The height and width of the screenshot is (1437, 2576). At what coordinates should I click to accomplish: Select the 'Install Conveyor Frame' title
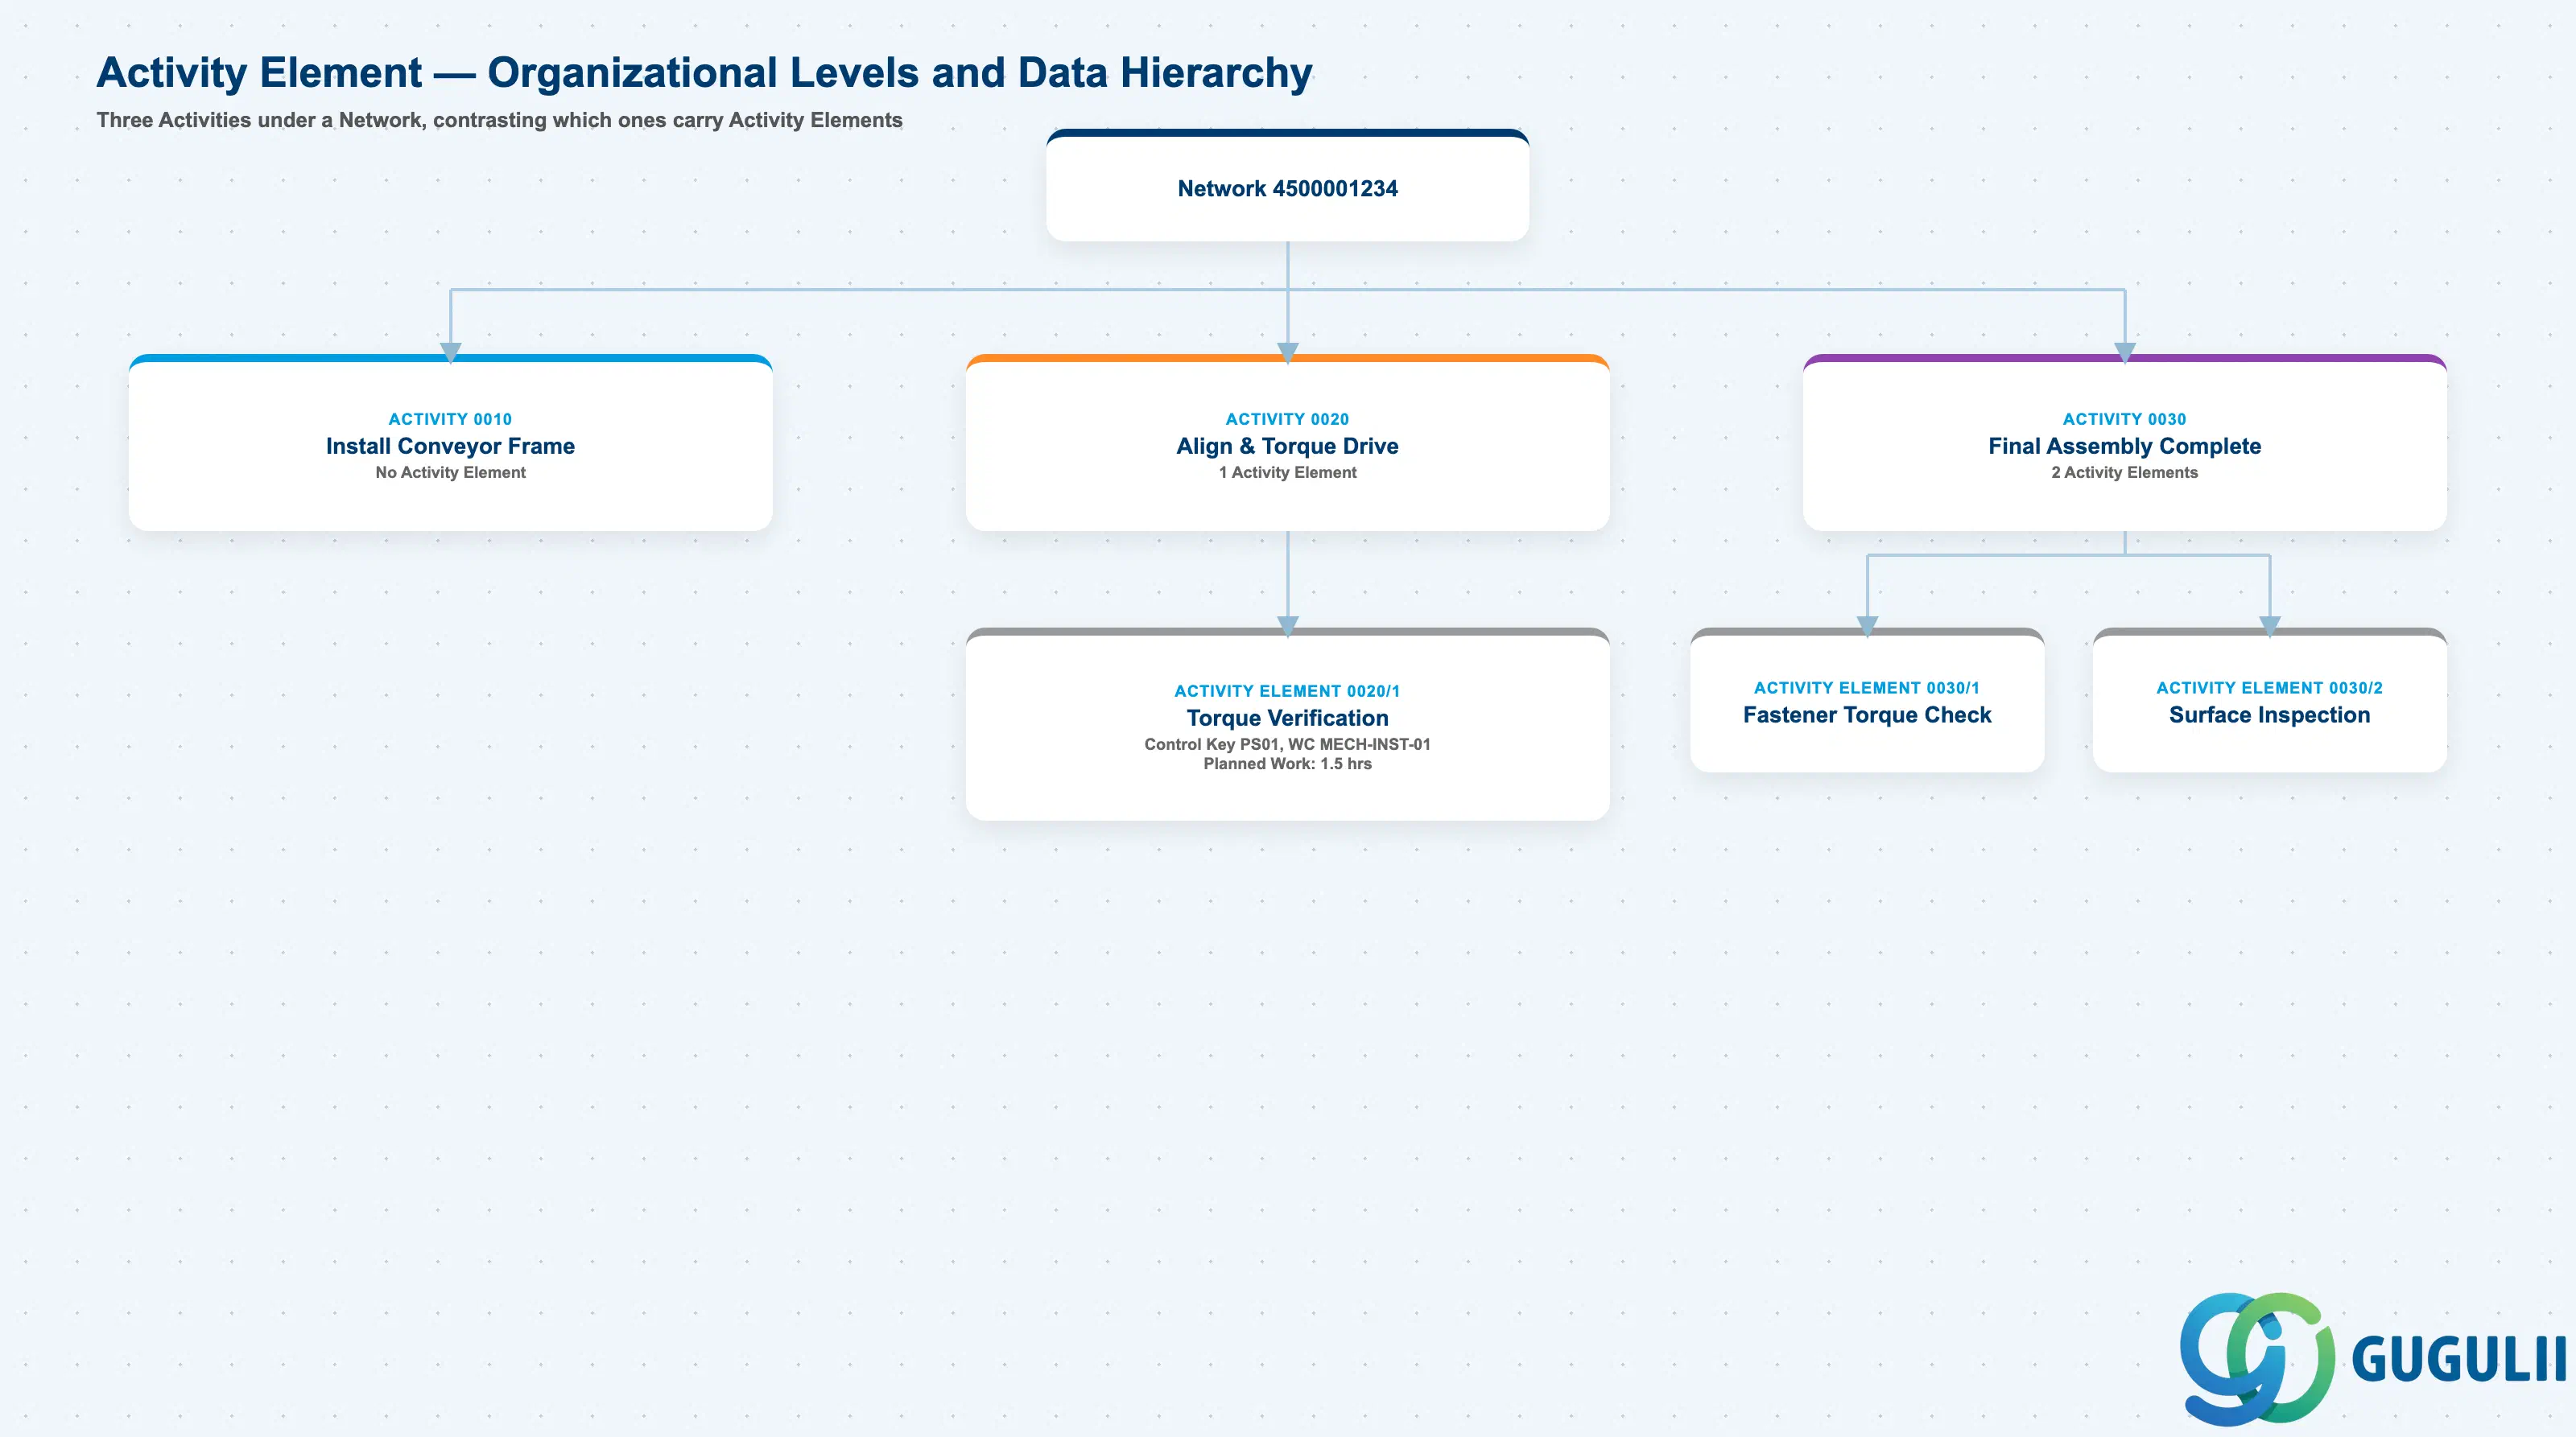pos(450,446)
